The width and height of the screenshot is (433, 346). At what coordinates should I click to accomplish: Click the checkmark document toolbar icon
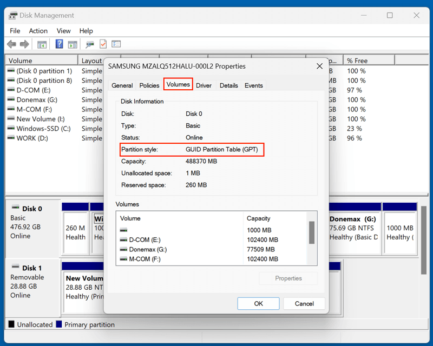[x=103, y=44]
